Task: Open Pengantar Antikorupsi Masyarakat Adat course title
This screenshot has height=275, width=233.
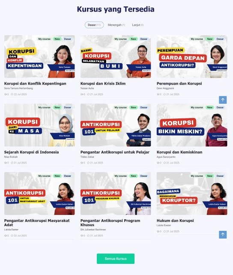Action: tap(37, 223)
